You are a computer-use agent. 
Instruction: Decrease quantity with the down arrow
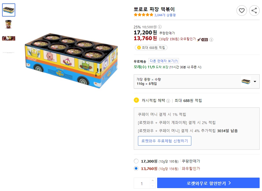pos(152,186)
